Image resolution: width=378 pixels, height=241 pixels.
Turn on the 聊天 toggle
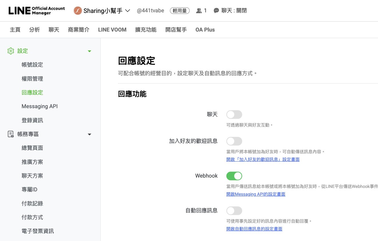(234, 115)
